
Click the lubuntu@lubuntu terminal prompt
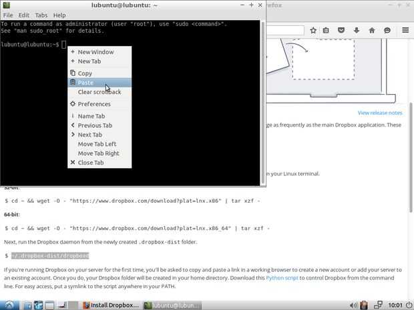(x=30, y=45)
